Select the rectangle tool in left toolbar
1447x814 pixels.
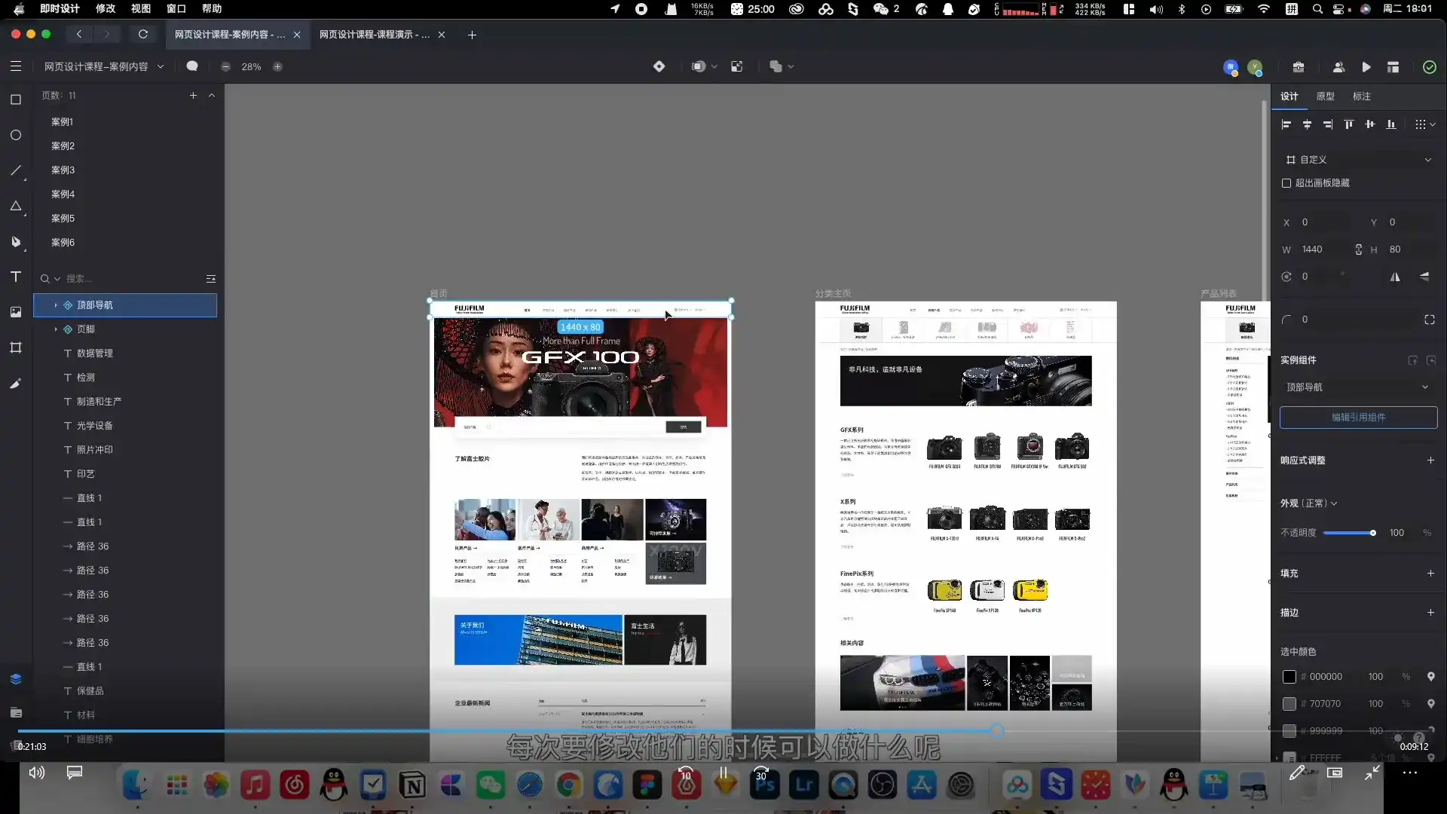click(x=15, y=99)
